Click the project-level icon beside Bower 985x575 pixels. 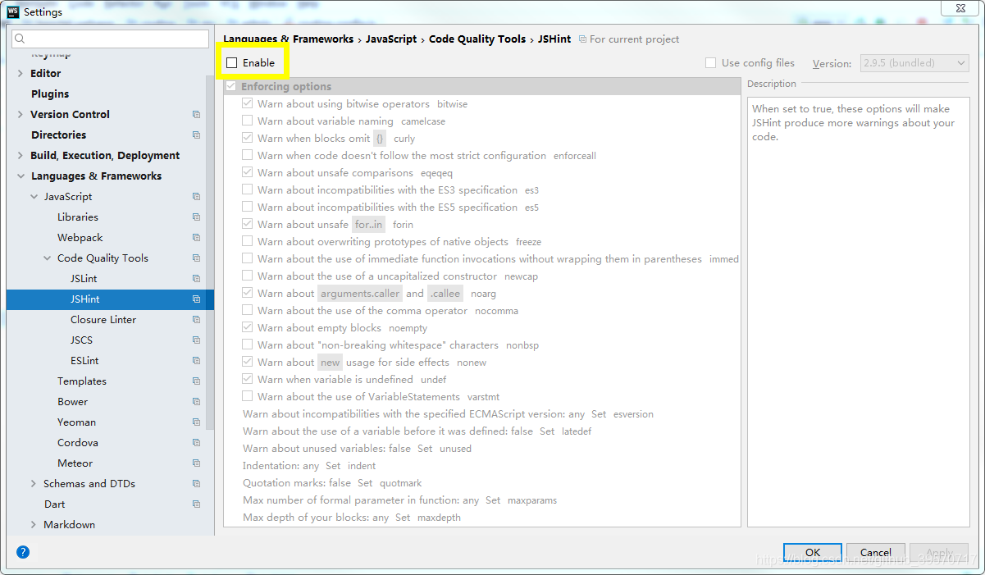pos(196,402)
